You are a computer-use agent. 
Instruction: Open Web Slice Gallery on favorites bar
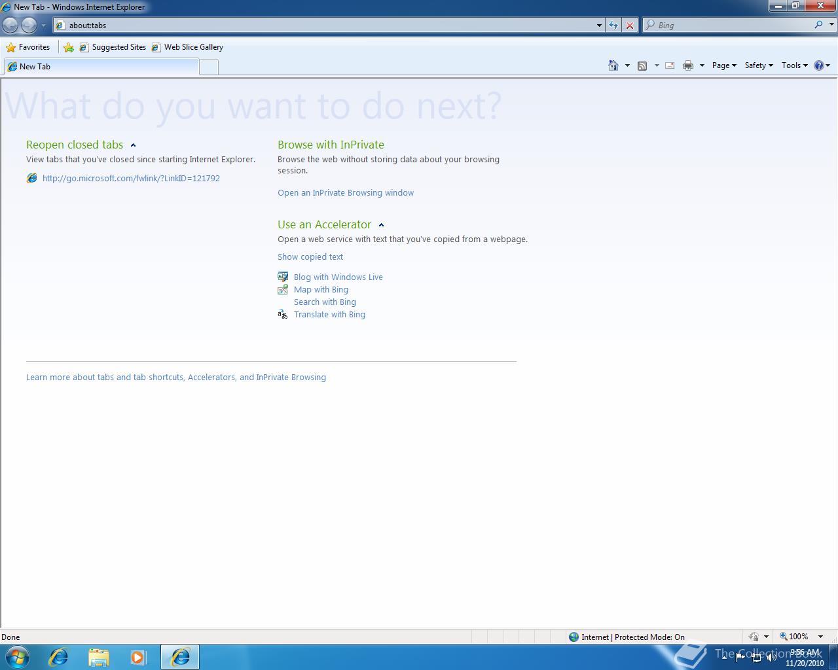point(187,47)
